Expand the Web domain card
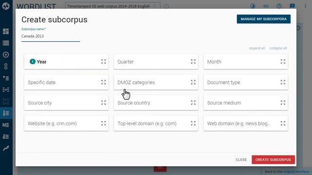This screenshot has height=175, width=312. point(283,123)
